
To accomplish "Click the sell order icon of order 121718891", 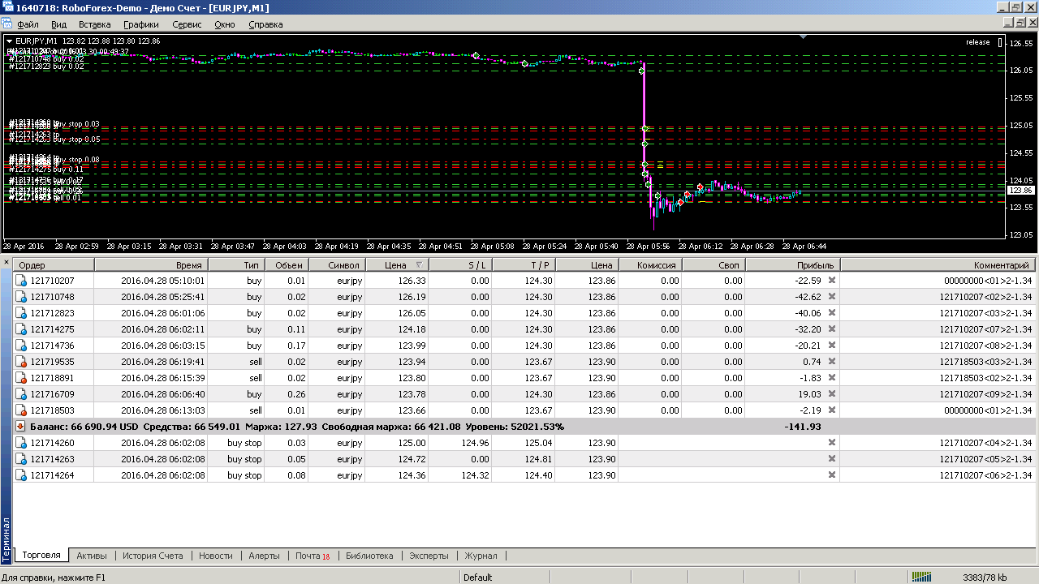I will point(21,378).
